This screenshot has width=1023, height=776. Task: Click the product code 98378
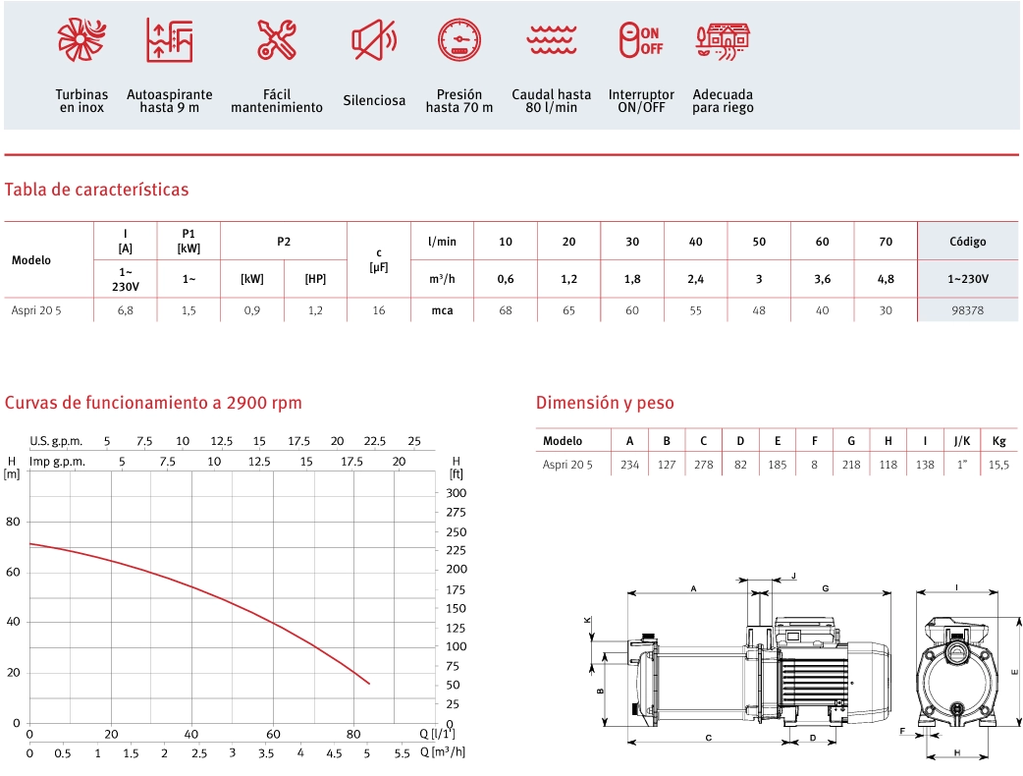pos(968,310)
